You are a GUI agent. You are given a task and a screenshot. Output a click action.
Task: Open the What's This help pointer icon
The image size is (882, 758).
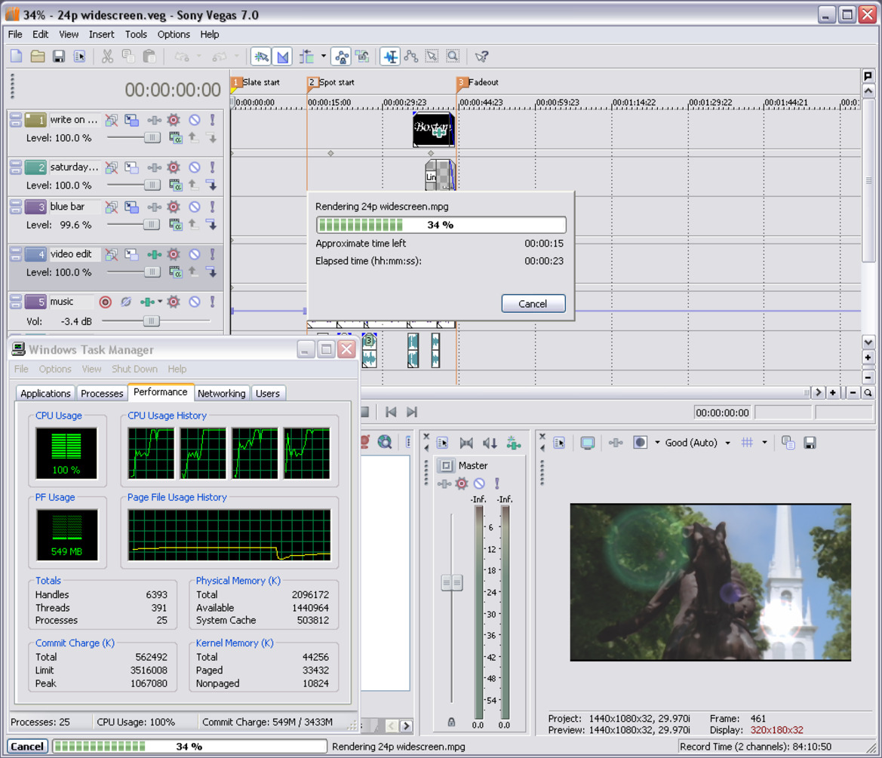pyautogui.click(x=481, y=57)
